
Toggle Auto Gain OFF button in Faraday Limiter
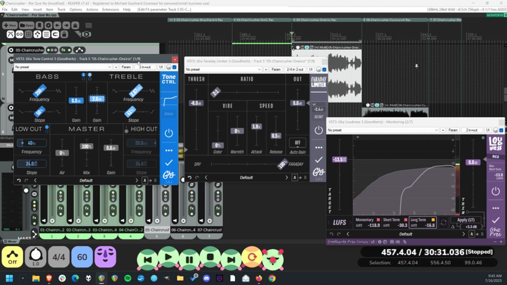tap(298, 142)
